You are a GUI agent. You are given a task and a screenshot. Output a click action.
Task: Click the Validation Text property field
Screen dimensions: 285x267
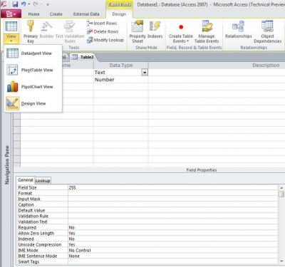pos(172,221)
